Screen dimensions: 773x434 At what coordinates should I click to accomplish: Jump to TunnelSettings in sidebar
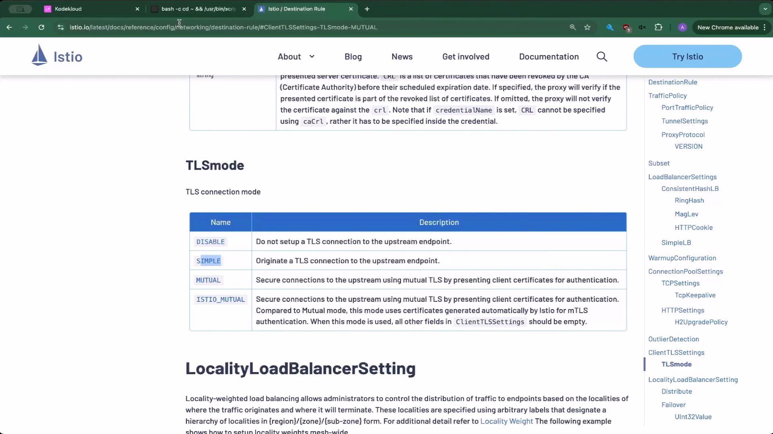[684, 121]
